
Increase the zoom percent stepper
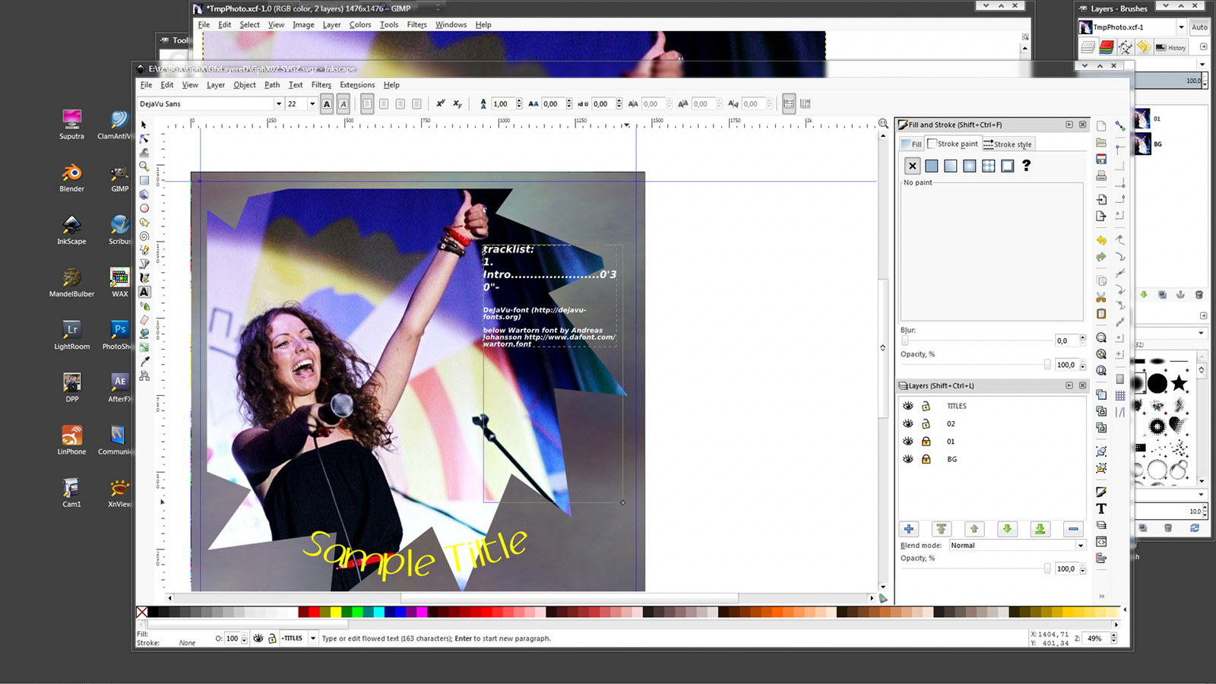(1114, 635)
